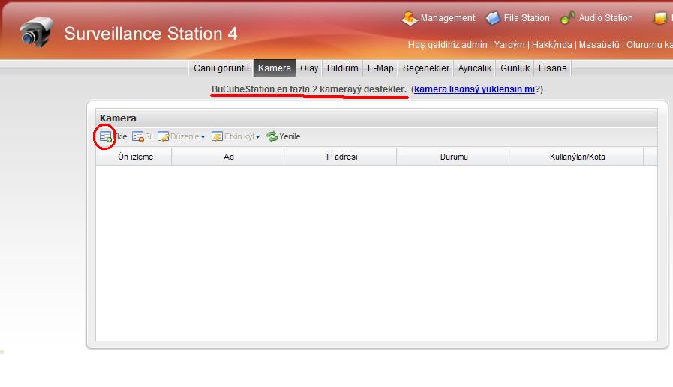Go to the E-Map tab

(380, 68)
